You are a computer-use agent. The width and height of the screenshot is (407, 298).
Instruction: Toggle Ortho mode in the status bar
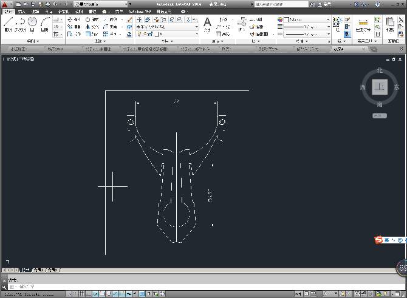89,294
